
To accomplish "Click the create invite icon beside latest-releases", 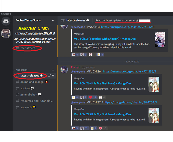I will tap(49, 75).
